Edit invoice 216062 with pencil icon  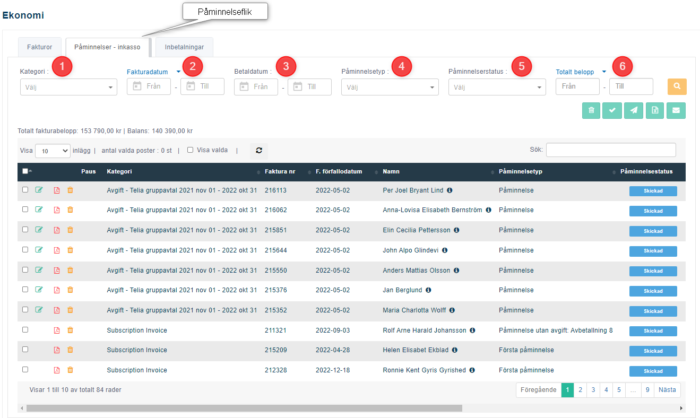[39, 210]
